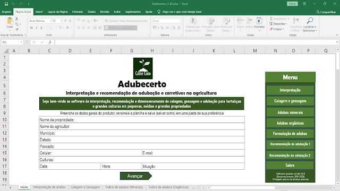Click the Cultive Certo logo image

click(143, 68)
